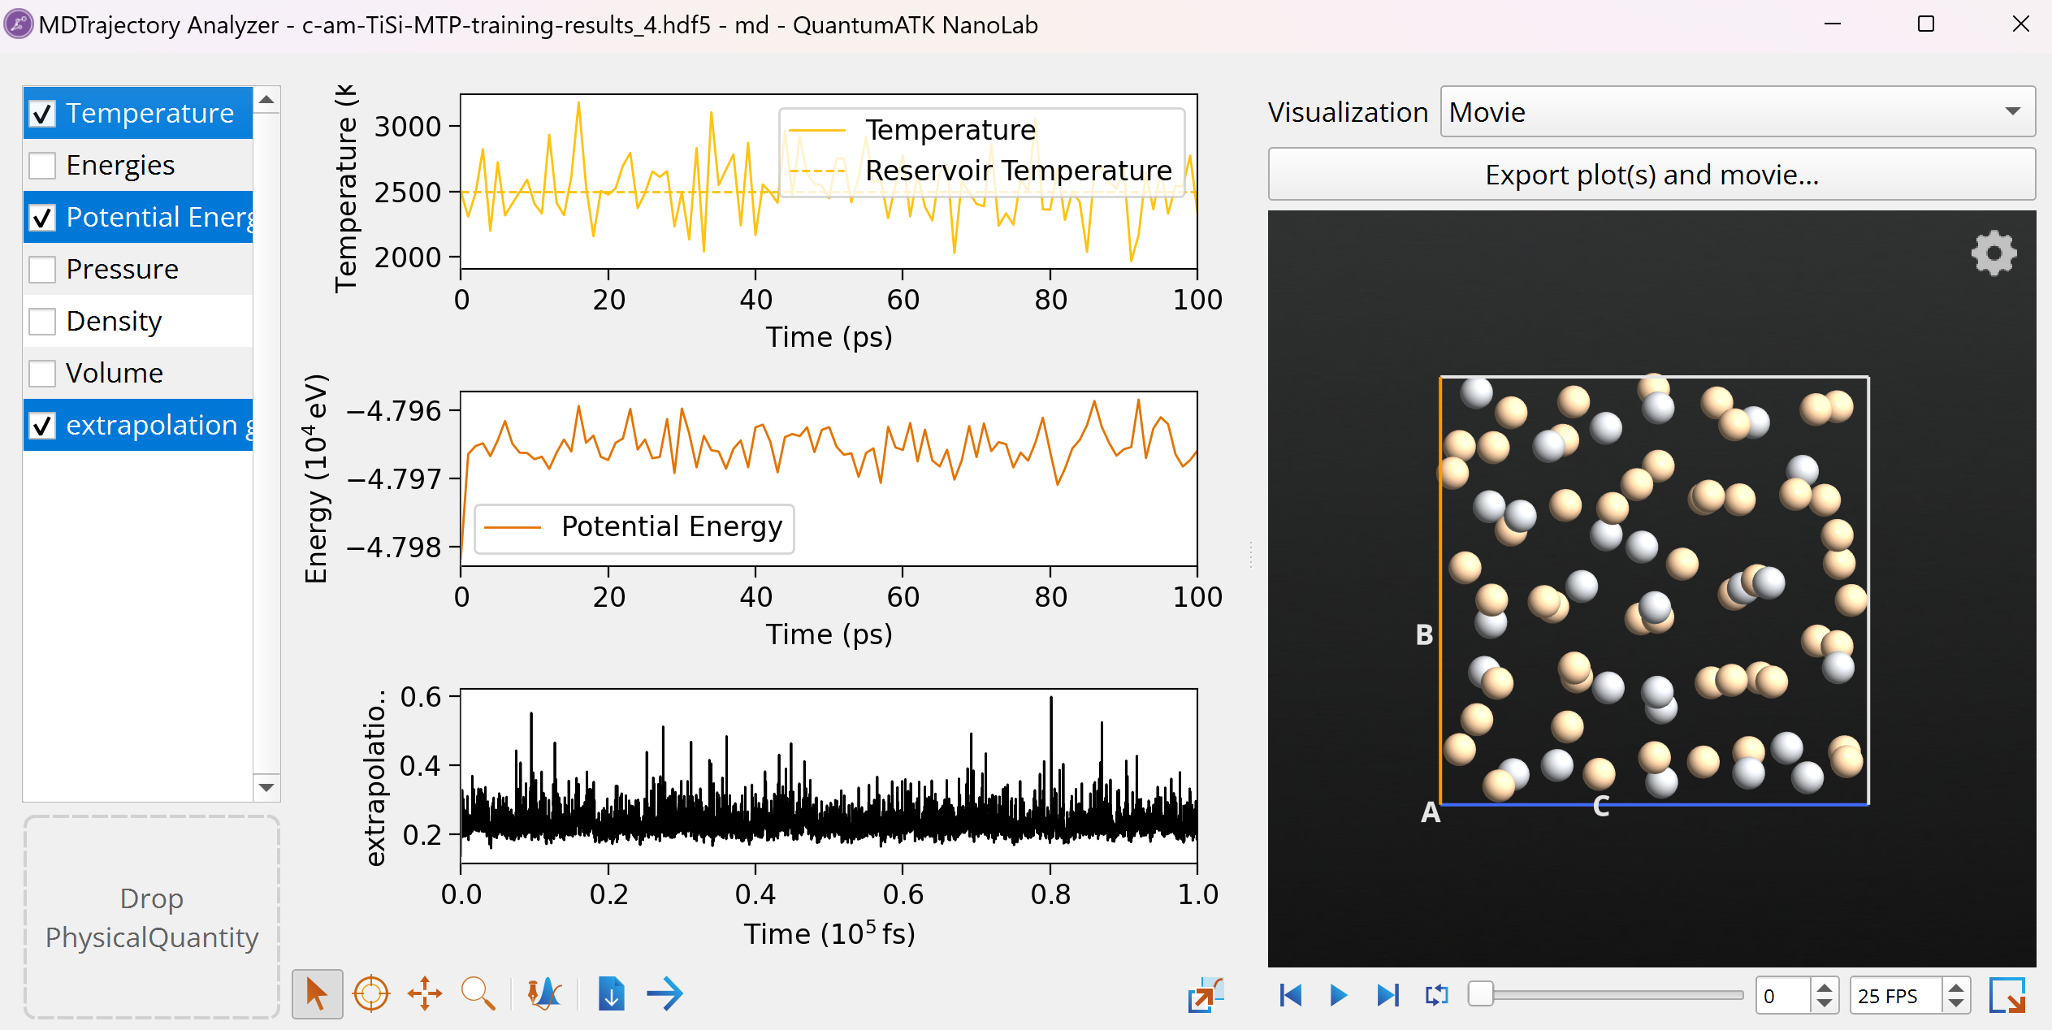The image size is (2052, 1030).
Task: Select the pan move-arrows tool
Action: (424, 993)
